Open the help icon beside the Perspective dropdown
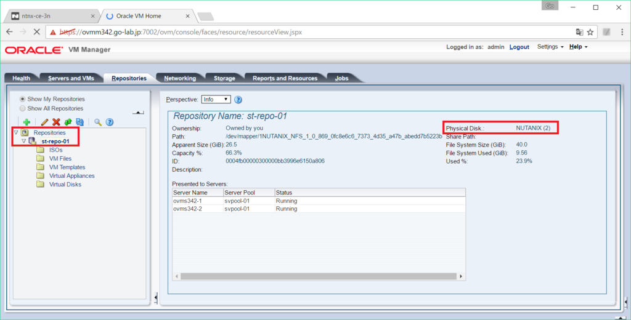 pyautogui.click(x=238, y=100)
